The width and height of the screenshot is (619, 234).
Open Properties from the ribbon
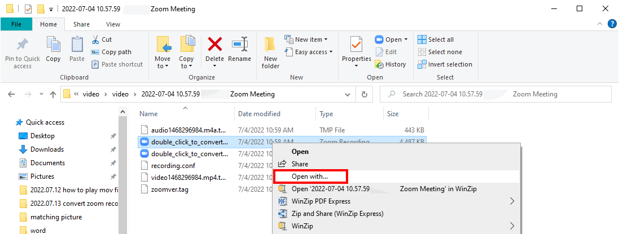(x=356, y=45)
